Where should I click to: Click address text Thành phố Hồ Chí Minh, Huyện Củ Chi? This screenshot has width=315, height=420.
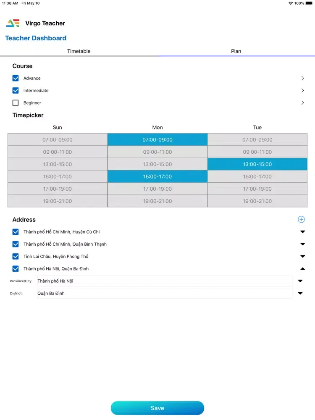point(62,232)
